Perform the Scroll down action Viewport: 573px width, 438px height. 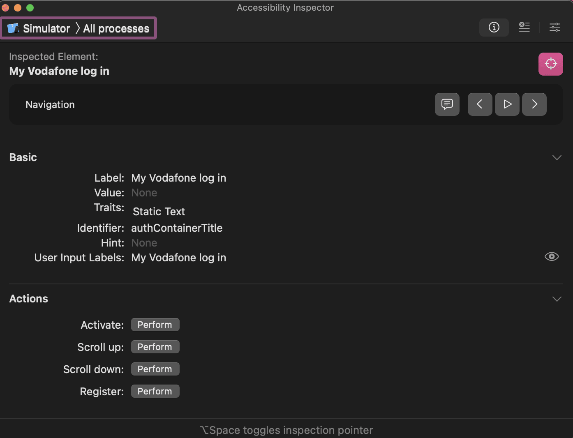(155, 369)
